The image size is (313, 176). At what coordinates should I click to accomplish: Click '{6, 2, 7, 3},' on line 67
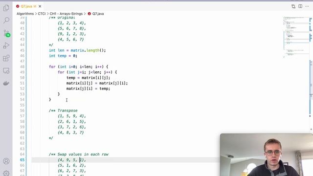[72, 171]
